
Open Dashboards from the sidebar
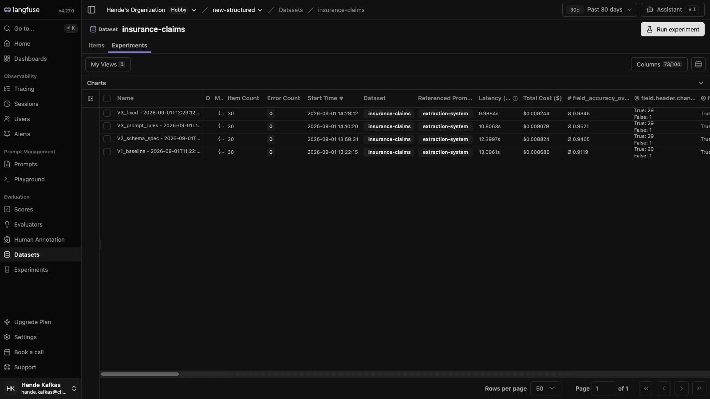coord(40,59)
